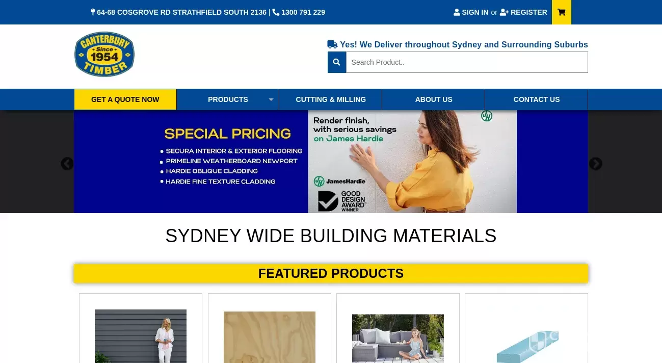Open the outdoor decking product image

pos(398,339)
